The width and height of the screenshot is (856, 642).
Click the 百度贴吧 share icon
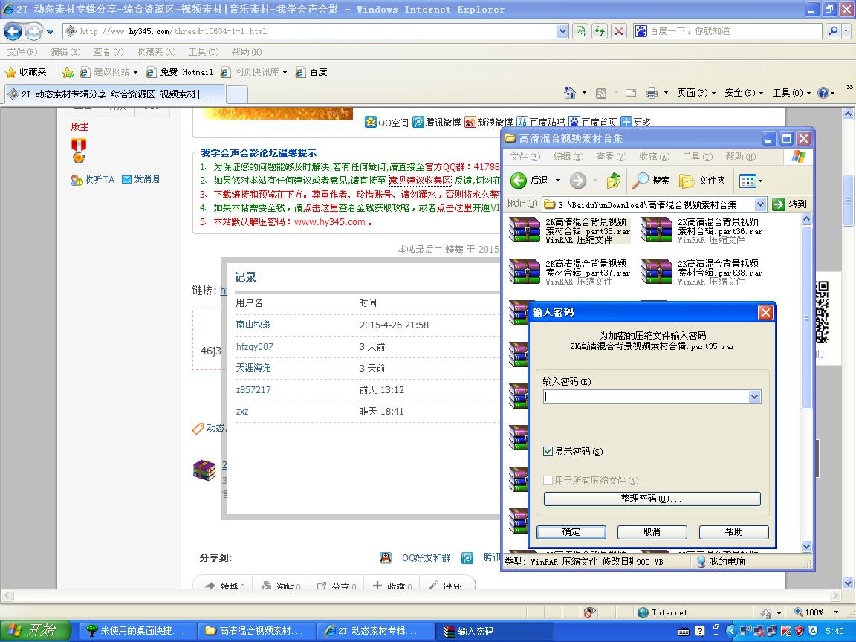click(x=522, y=122)
